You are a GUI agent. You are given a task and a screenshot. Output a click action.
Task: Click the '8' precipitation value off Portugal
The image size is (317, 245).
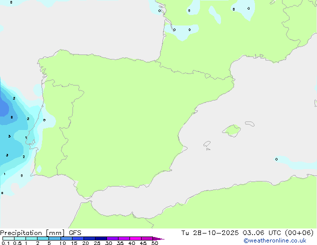click(x=11, y=117)
